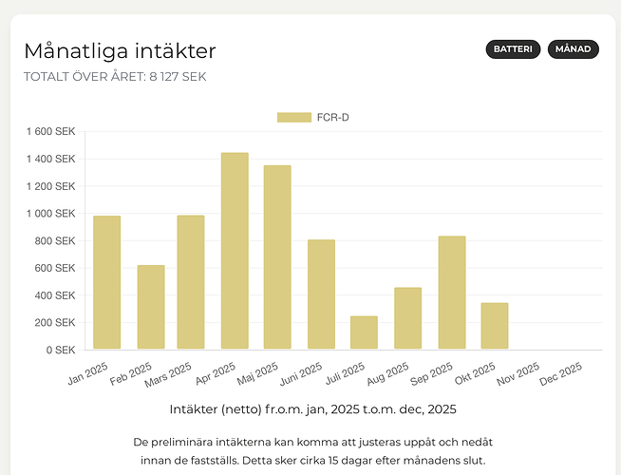Click the Feb 2025 bar

[x=150, y=308]
